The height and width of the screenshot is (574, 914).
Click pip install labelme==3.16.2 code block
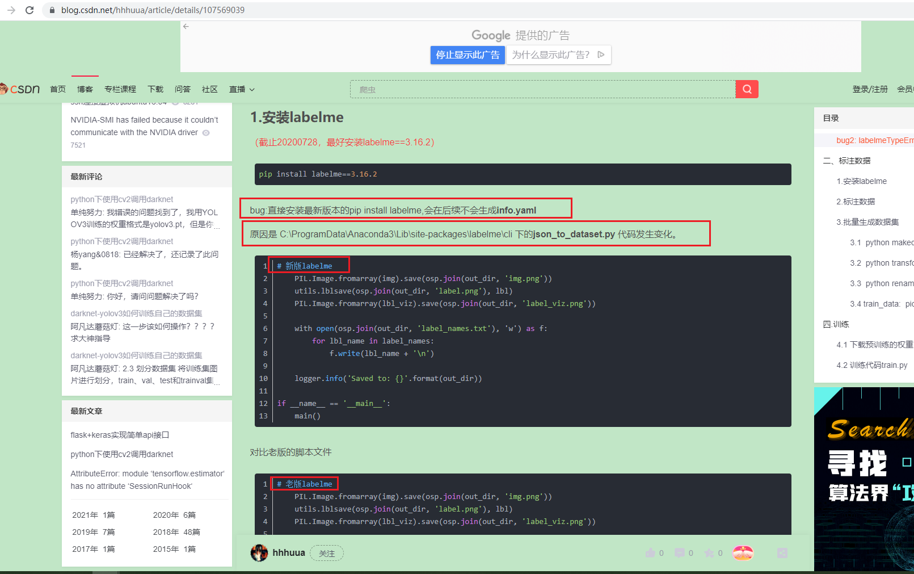(523, 174)
